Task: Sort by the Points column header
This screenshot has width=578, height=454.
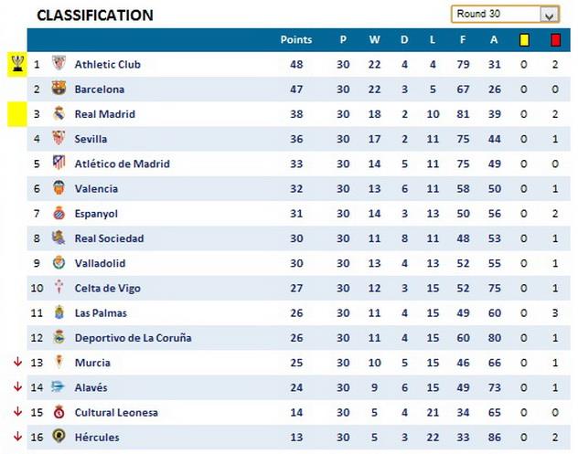Action: pyautogui.click(x=295, y=40)
